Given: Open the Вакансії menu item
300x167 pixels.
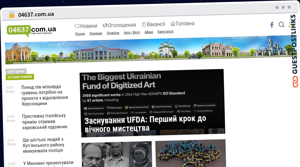Looking at the screenshot, I should [x=153, y=24].
